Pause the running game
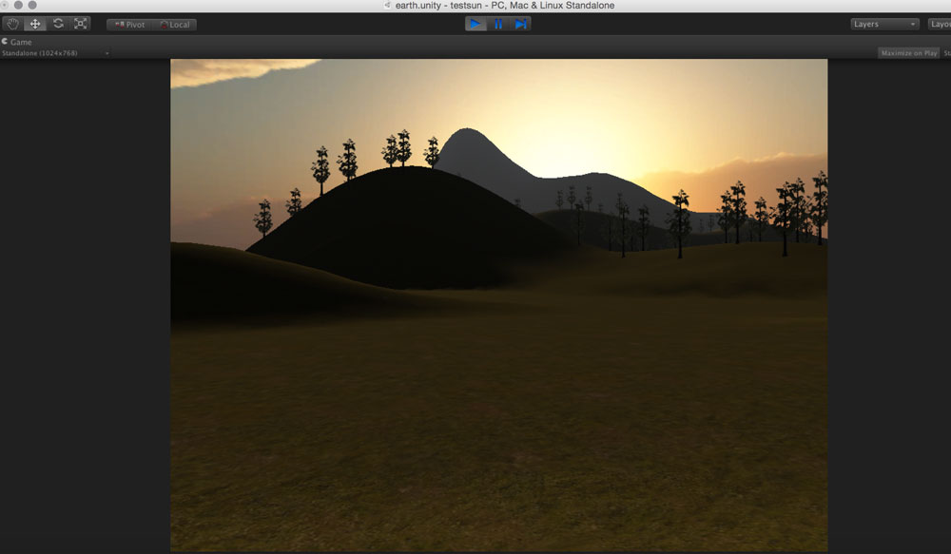This screenshot has height=554, width=951. [498, 24]
